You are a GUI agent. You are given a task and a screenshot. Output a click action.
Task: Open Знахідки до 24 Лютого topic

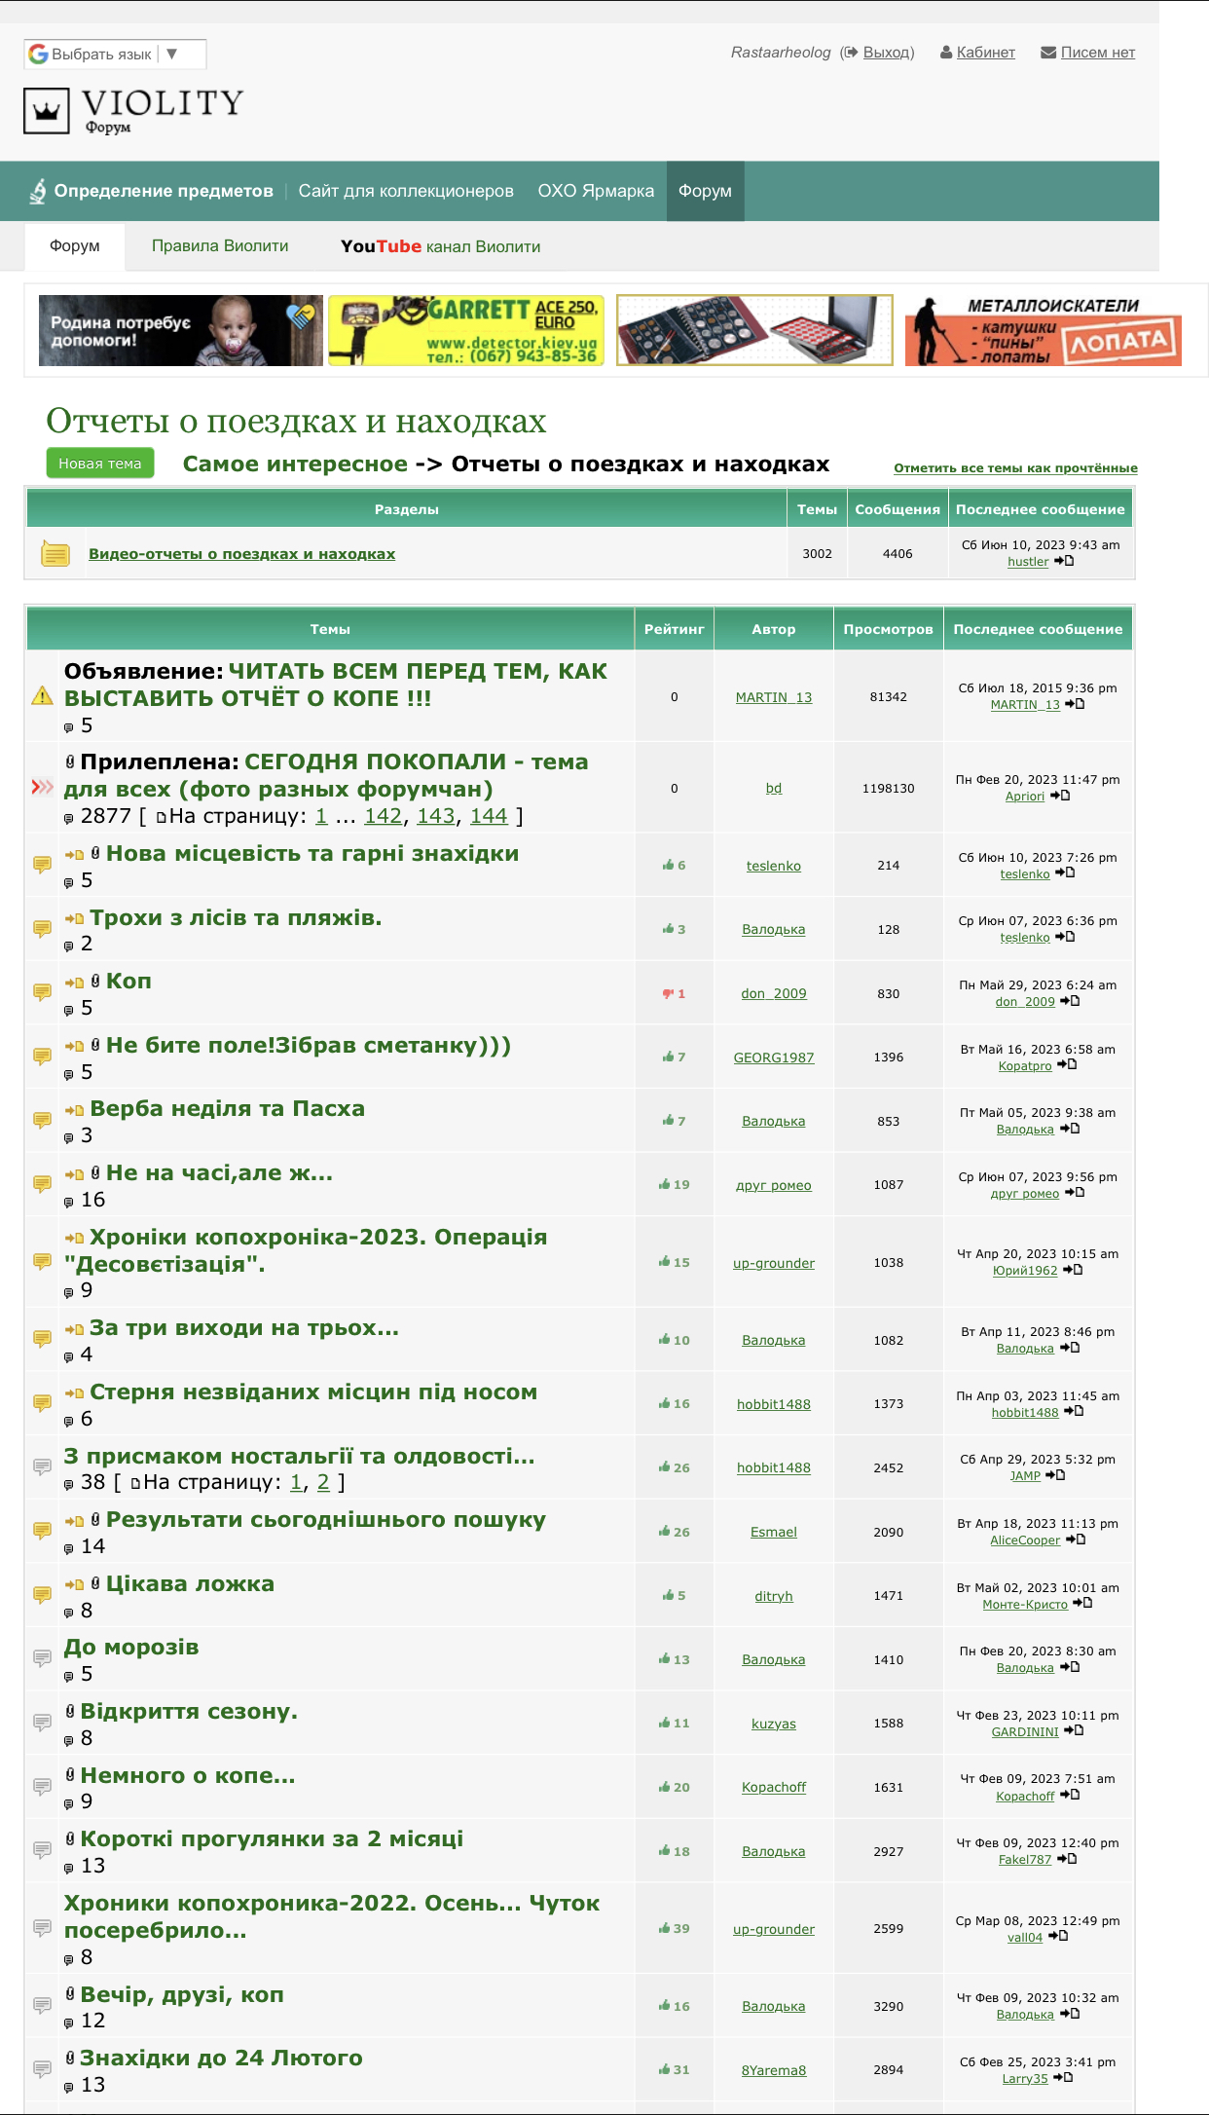[x=221, y=2059]
